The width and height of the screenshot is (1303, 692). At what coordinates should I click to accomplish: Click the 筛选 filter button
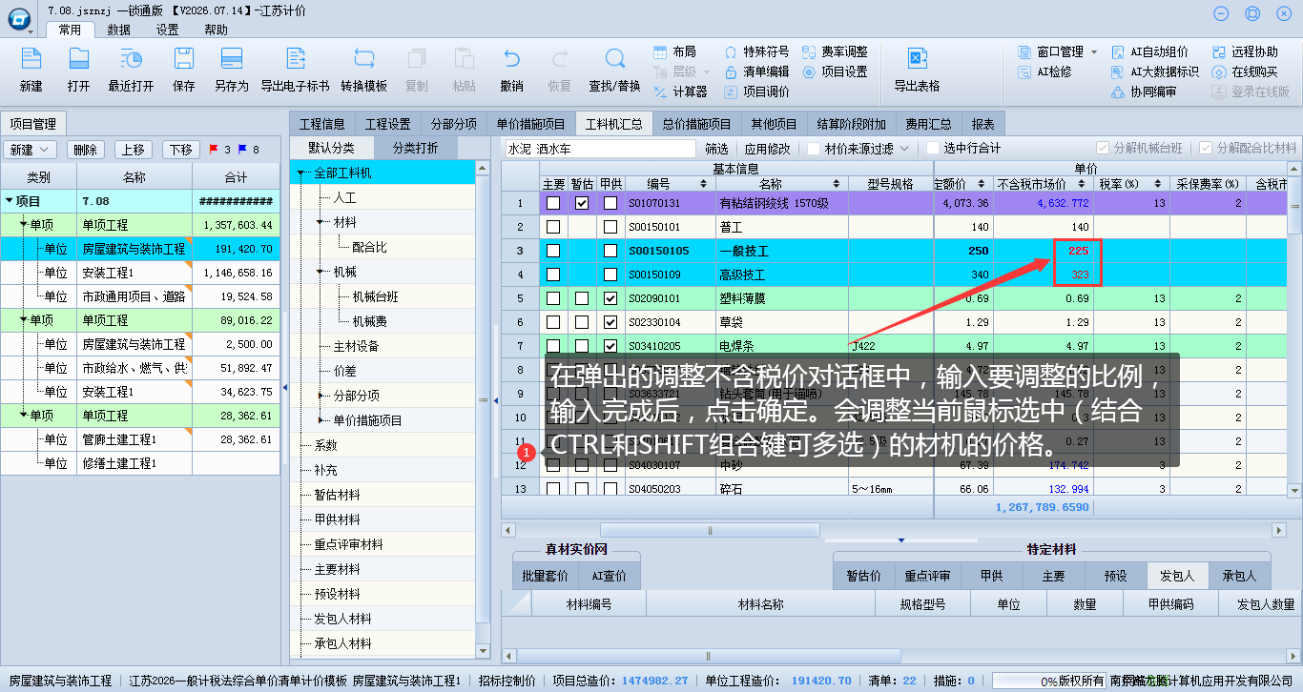[716, 149]
